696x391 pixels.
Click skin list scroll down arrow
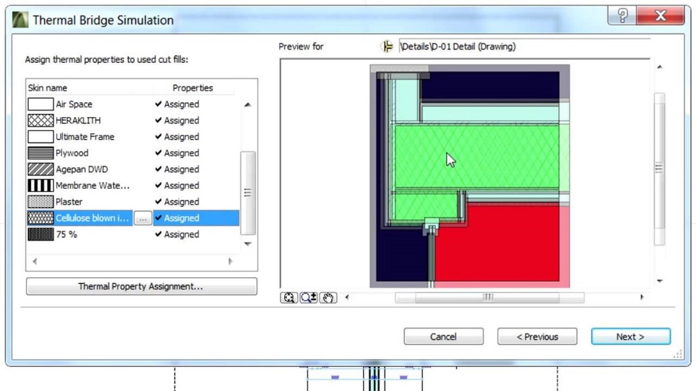[247, 244]
